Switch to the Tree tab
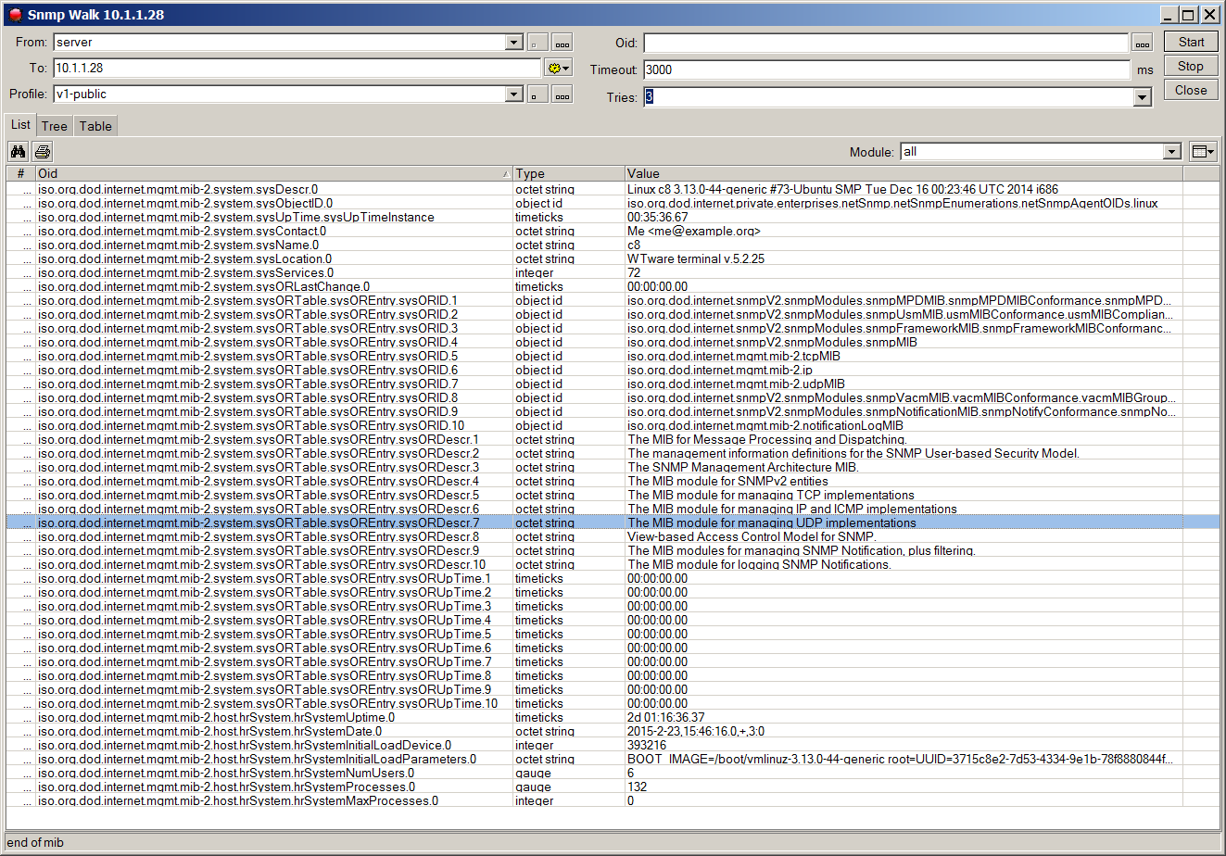 [55, 126]
